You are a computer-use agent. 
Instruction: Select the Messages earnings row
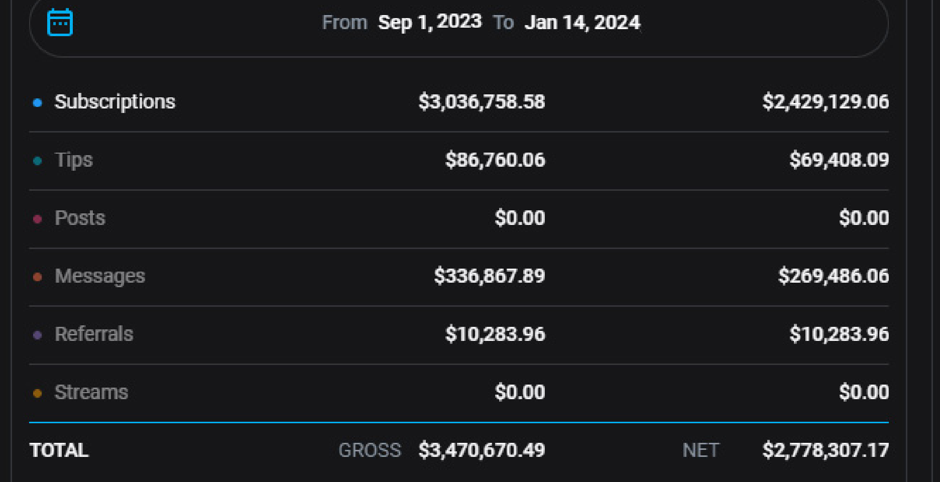pos(459,277)
